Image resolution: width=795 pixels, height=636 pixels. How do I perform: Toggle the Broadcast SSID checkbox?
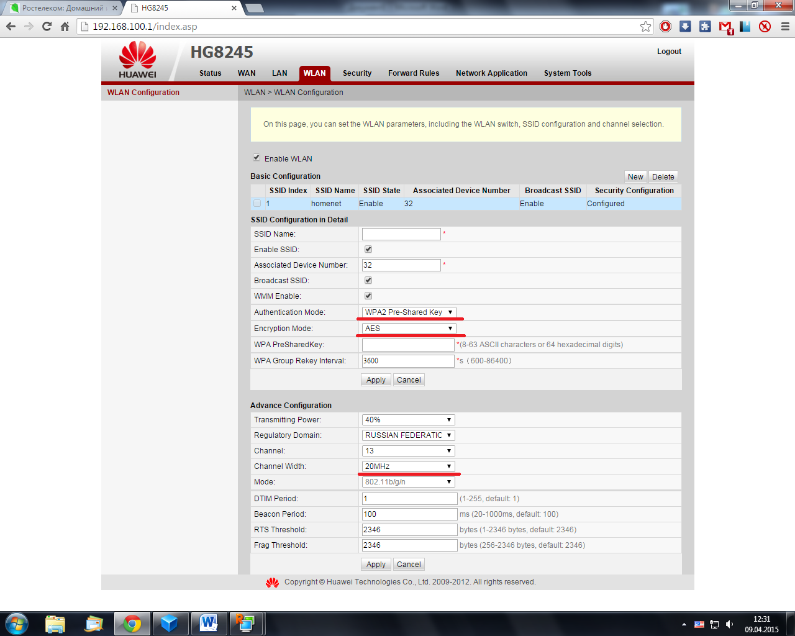tap(368, 280)
